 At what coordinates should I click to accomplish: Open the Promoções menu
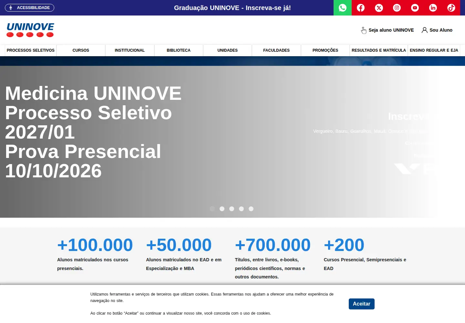coord(325,50)
